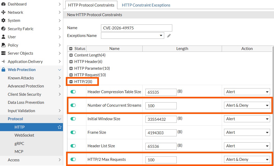Open Client Side Security submenu
Viewport: 274px width, 166px height.
click(x=31, y=94)
